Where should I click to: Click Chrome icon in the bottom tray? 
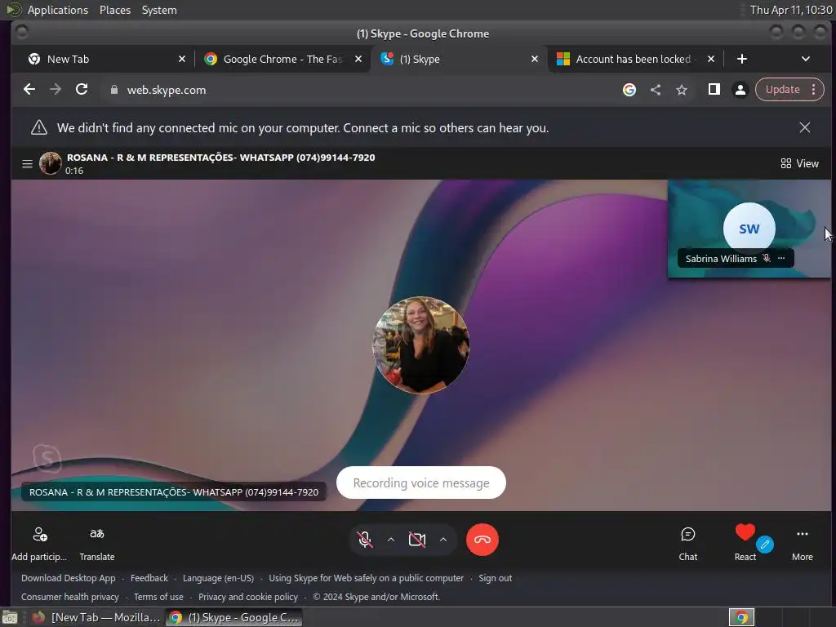tap(741, 617)
